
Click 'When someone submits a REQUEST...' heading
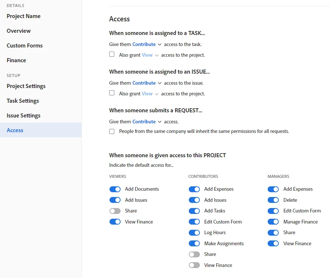(156, 110)
